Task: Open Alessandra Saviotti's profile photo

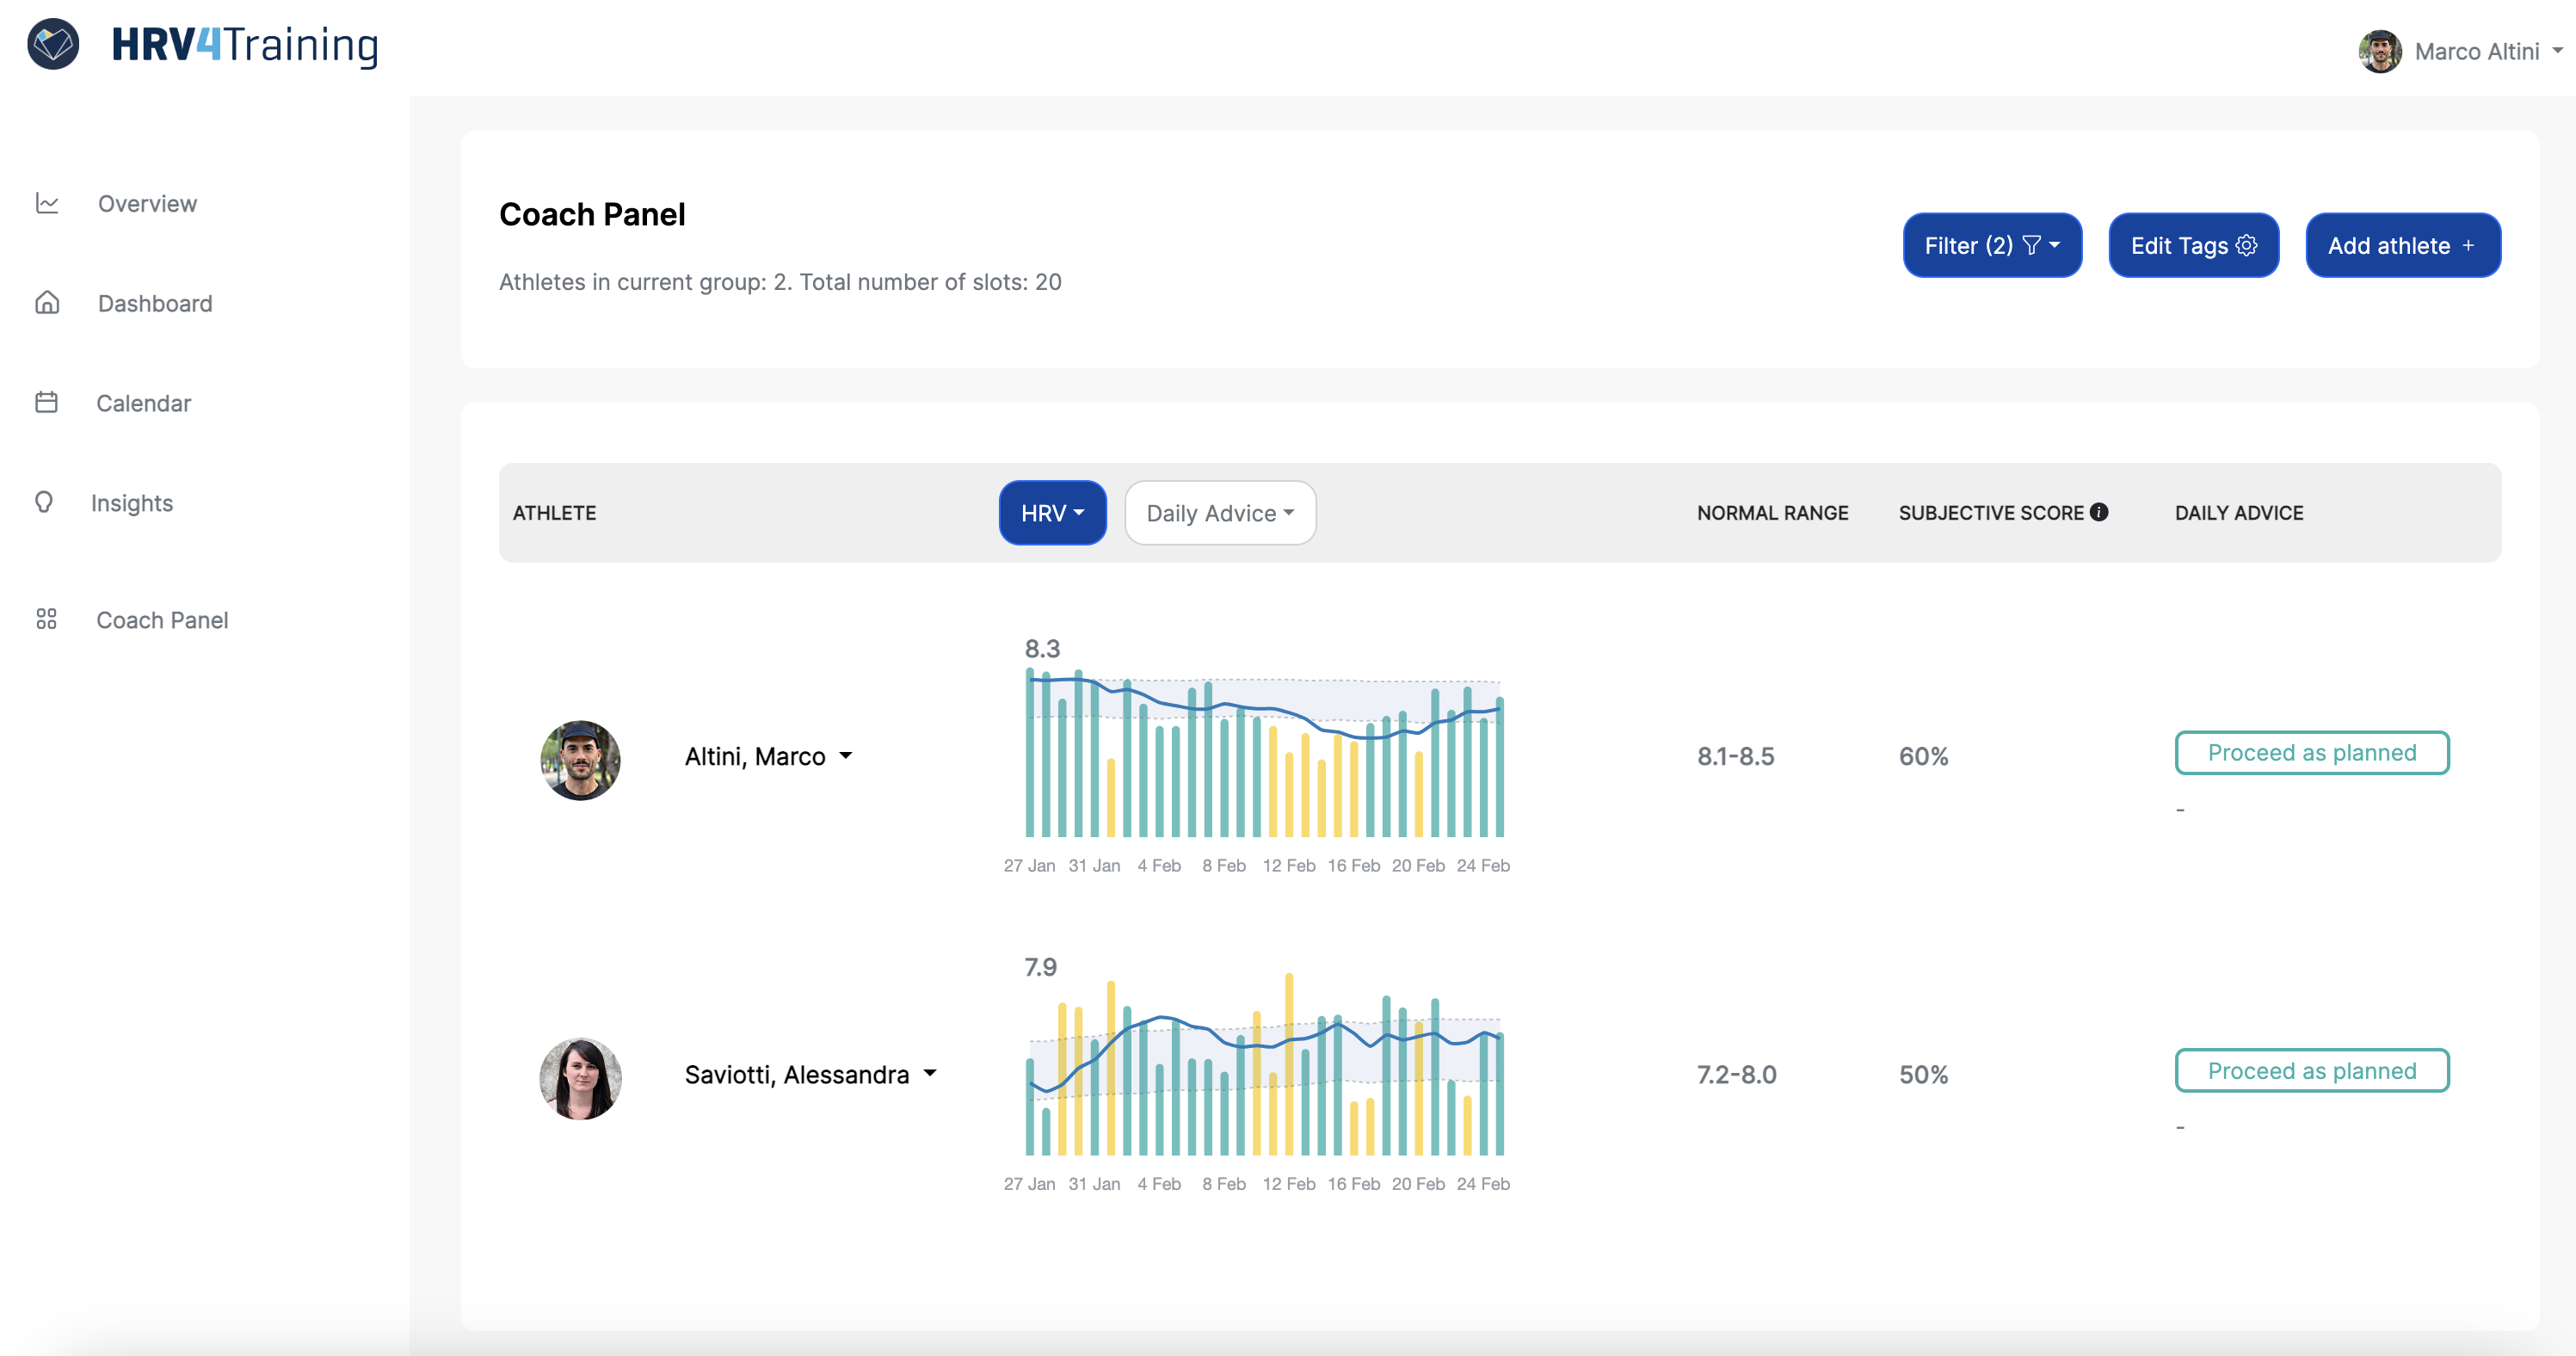Action: click(x=580, y=1077)
